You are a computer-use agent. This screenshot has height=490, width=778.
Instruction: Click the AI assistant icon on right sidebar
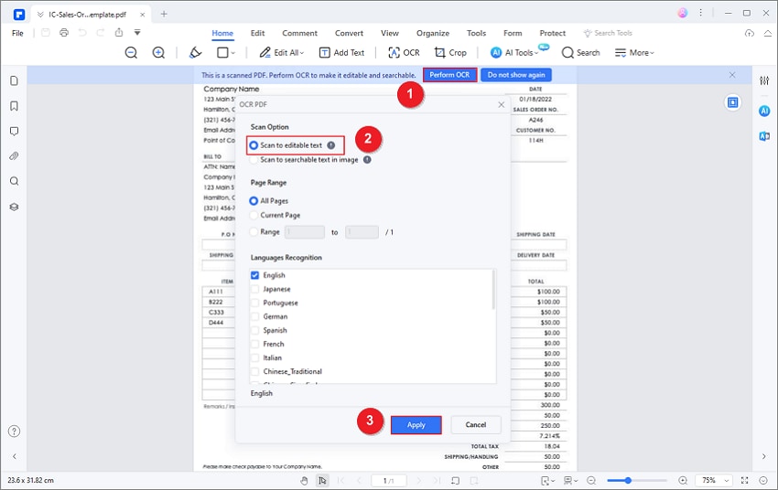pyautogui.click(x=764, y=111)
